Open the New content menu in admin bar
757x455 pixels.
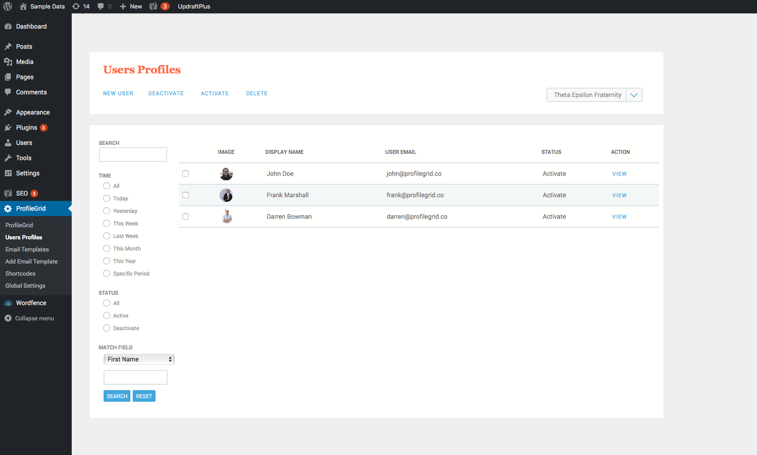coord(131,6)
